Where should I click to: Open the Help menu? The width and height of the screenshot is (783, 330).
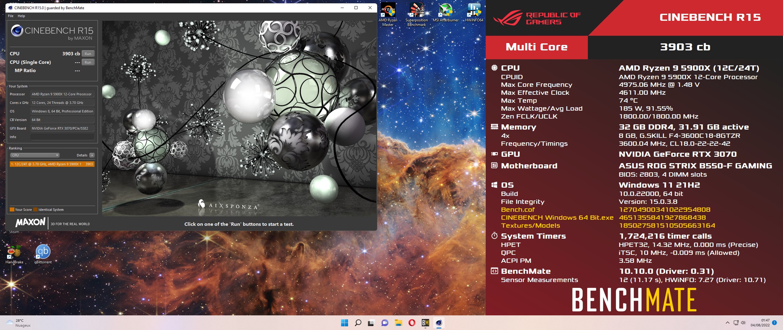click(x=21, y=16)
